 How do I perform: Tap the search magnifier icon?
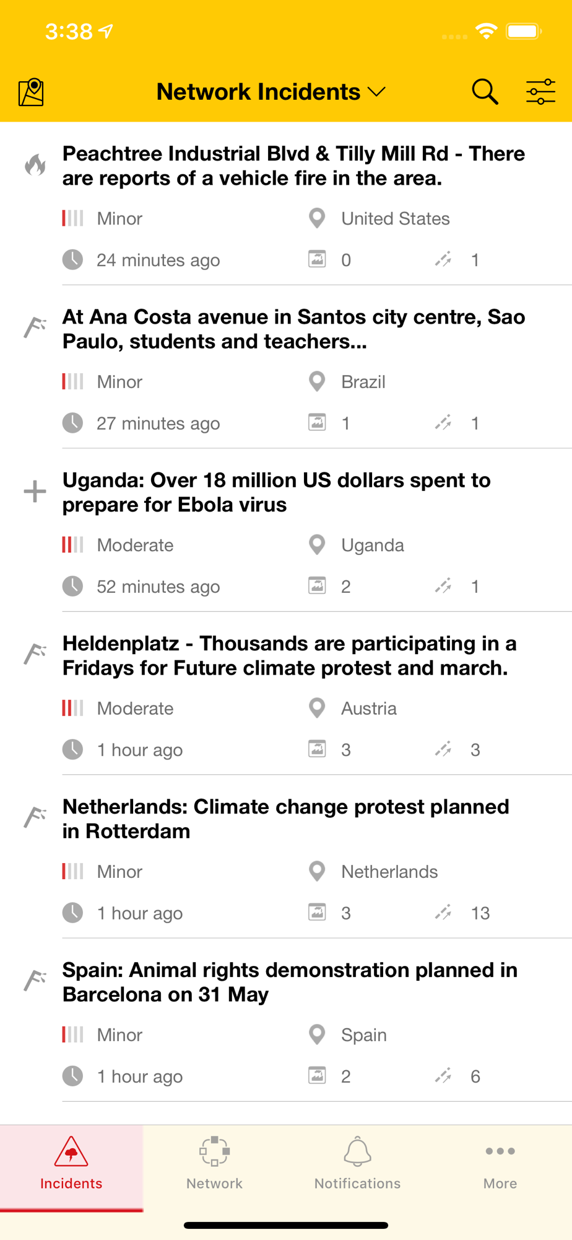tap(485, 92)
